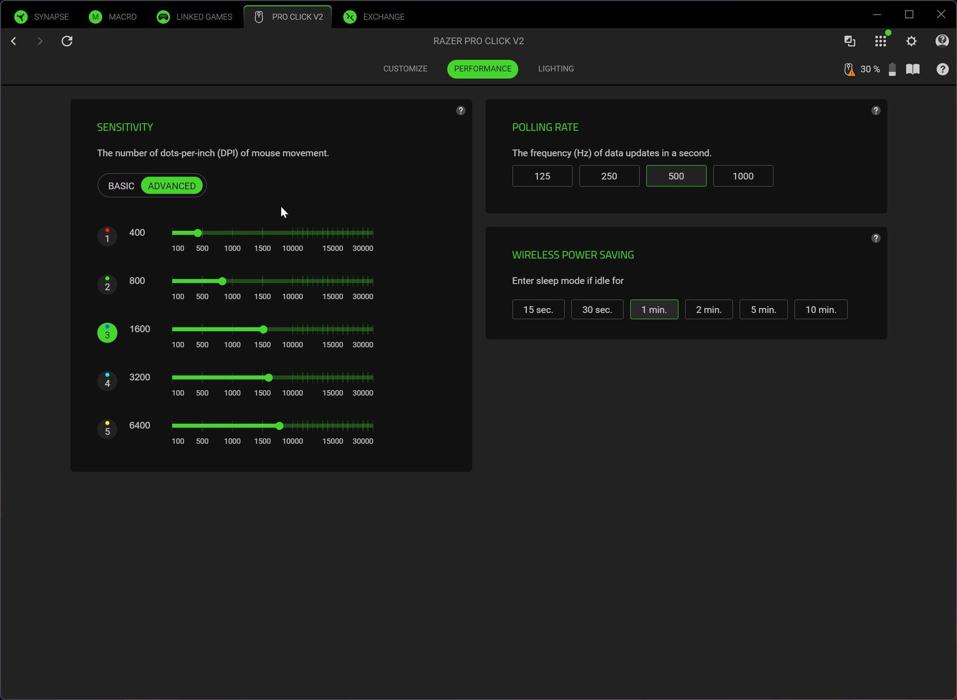Open Sensitivity panel help icon

[460, 111]
